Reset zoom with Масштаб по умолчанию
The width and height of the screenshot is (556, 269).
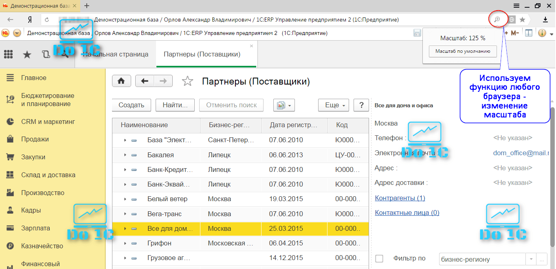[463, 52]
